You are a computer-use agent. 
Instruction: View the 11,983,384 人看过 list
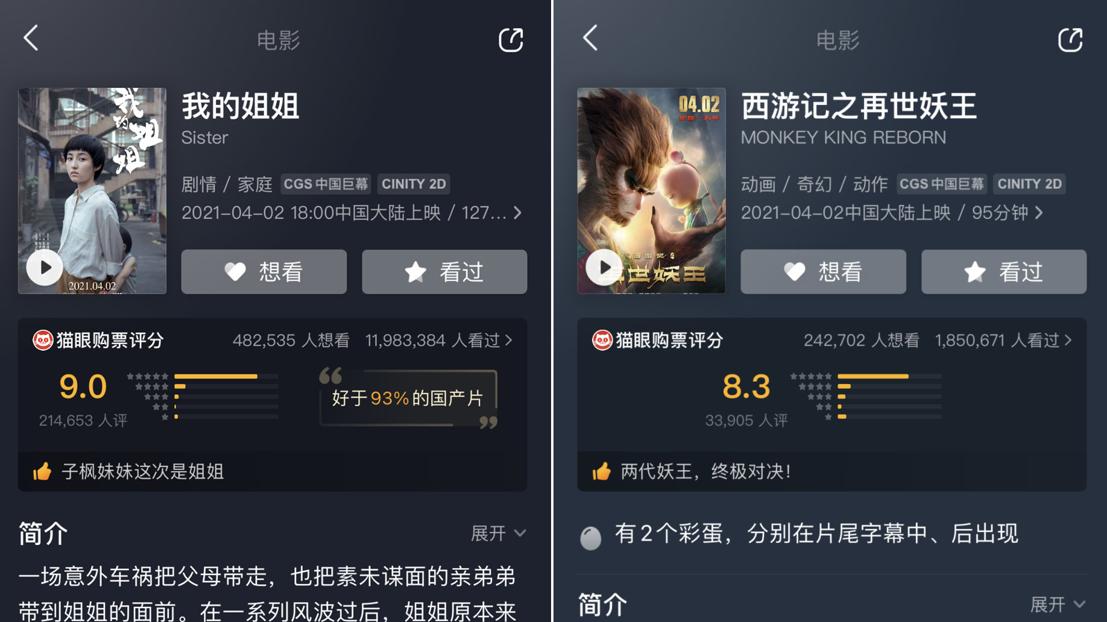coord(439,341)
